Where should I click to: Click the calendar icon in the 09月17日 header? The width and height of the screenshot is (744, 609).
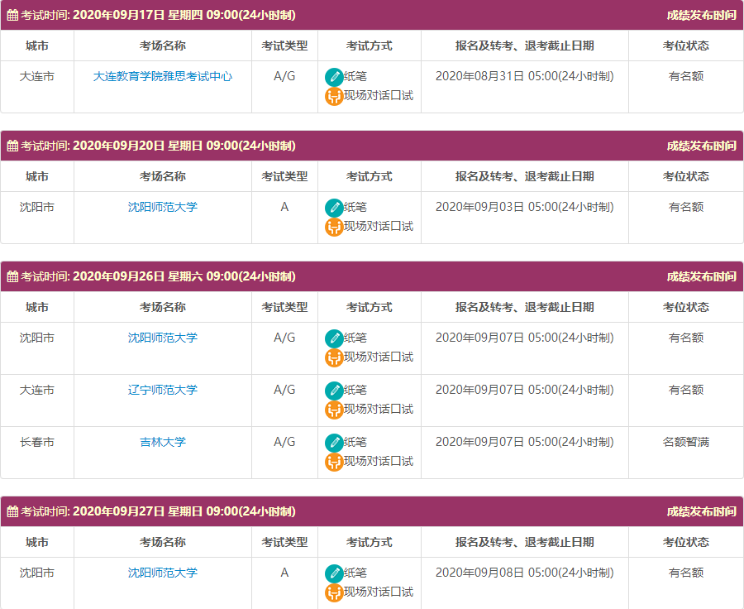[x=12, y=15]
